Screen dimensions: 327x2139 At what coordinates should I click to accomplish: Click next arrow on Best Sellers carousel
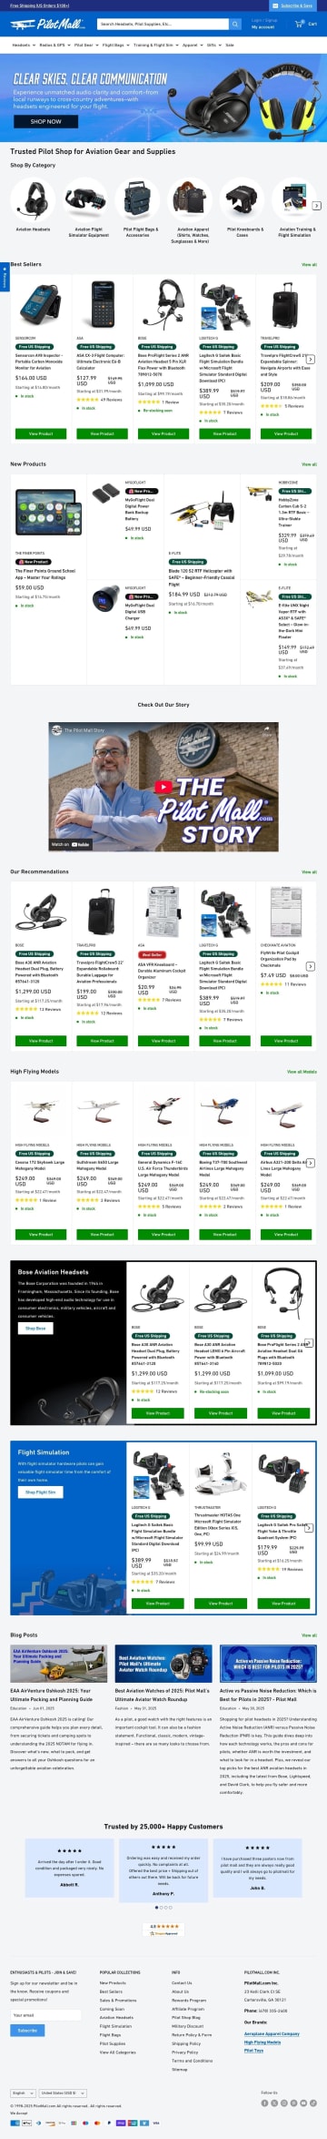pos(311,359)
